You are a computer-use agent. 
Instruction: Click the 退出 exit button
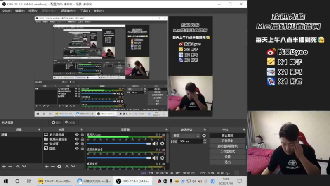[x=228, y=162]
